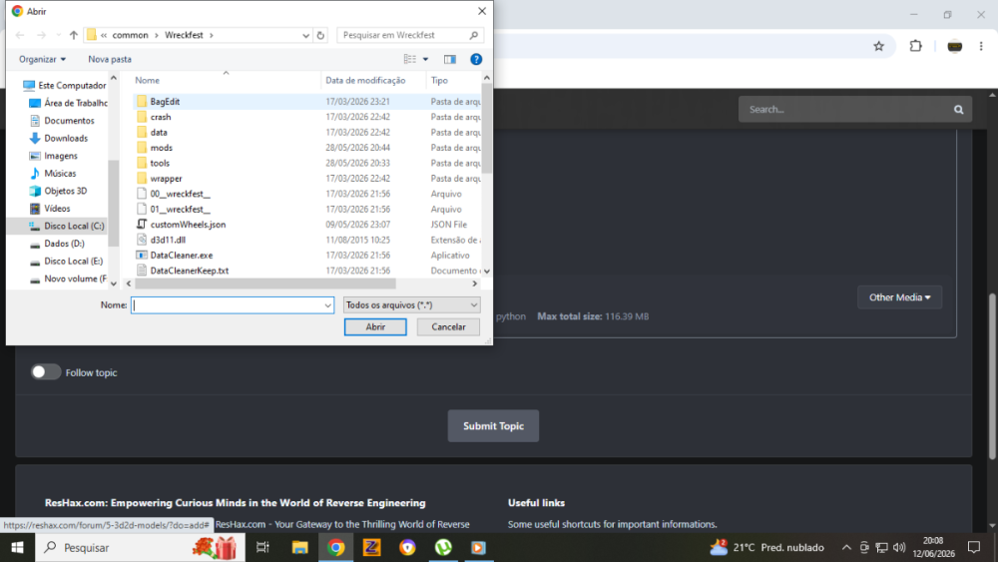
Task: Show the preview pane icon
Action: coord(450,59)
